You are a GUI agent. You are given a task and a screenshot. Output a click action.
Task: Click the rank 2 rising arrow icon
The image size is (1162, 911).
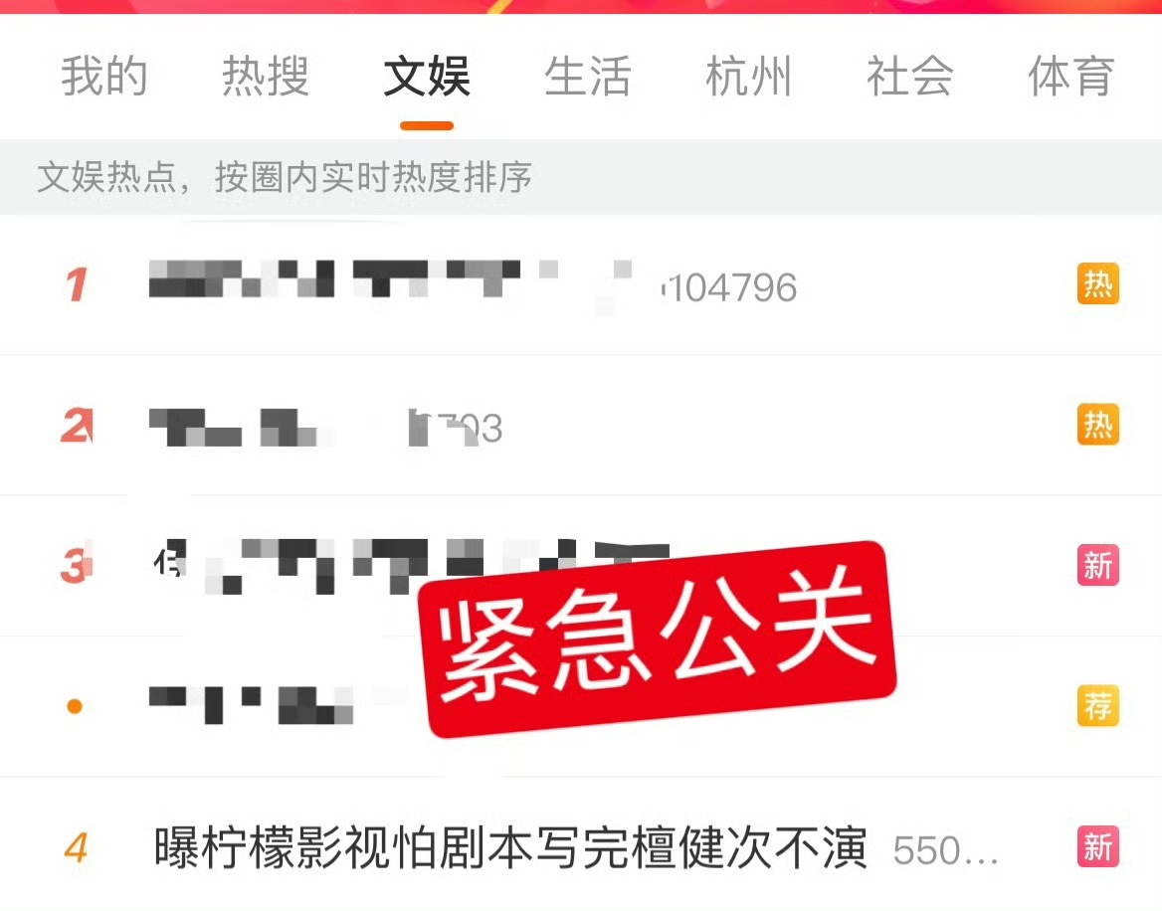(77, 425)
